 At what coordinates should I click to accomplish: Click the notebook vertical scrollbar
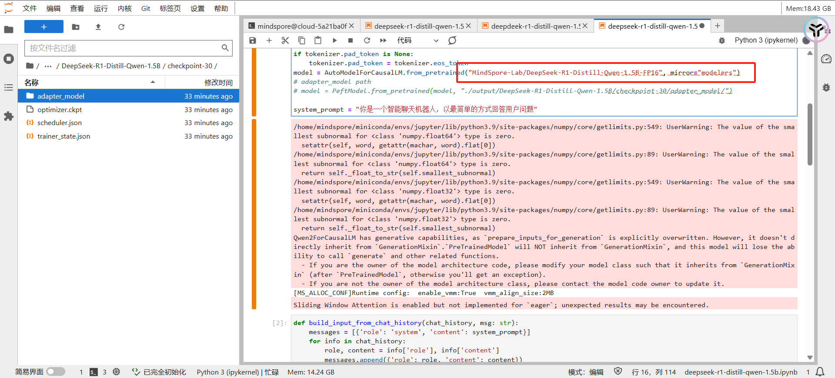pyautogui.click(x=810, y=135)
